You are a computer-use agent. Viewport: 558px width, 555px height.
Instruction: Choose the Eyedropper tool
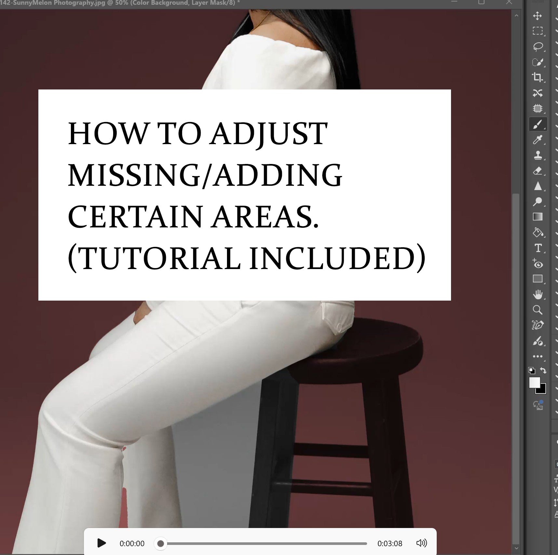tap(538, 140)
